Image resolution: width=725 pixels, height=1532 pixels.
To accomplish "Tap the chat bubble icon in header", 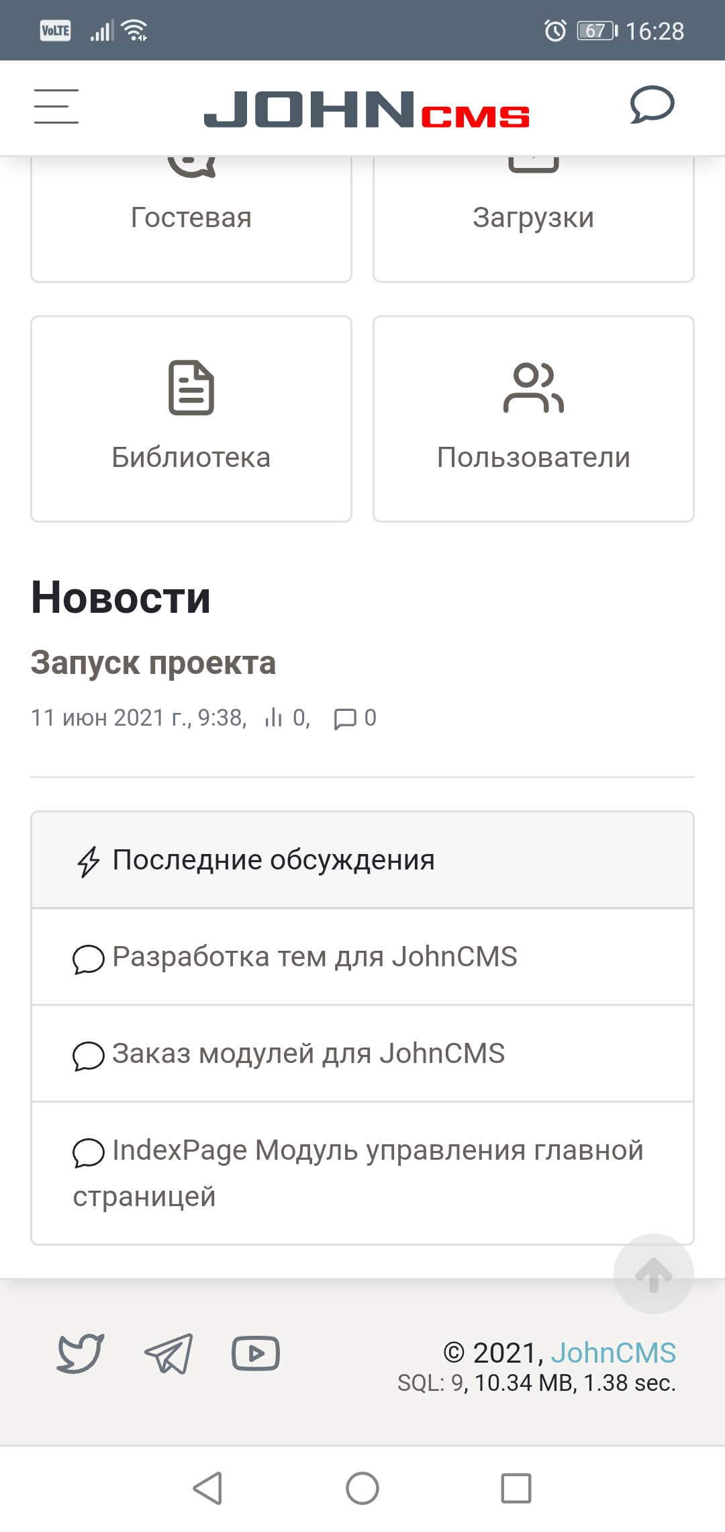I will pyautogui.click(x=651, y=105).
